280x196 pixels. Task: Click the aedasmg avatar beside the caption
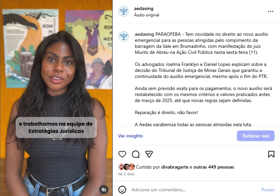pos(124,36)
